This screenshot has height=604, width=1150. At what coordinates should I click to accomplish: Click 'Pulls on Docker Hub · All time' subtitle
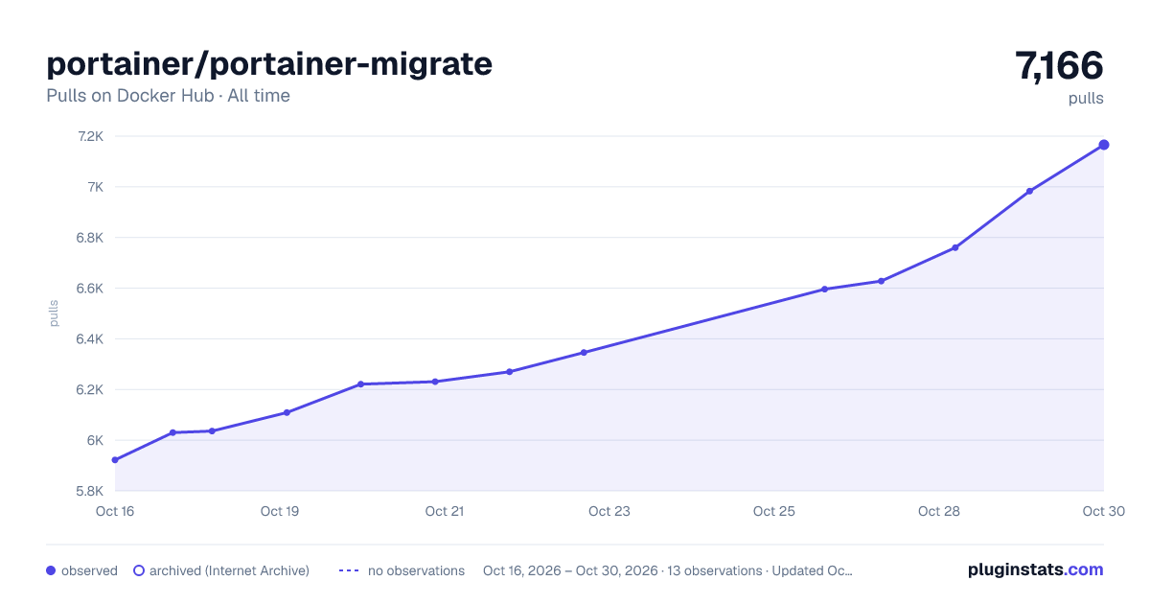168,96
